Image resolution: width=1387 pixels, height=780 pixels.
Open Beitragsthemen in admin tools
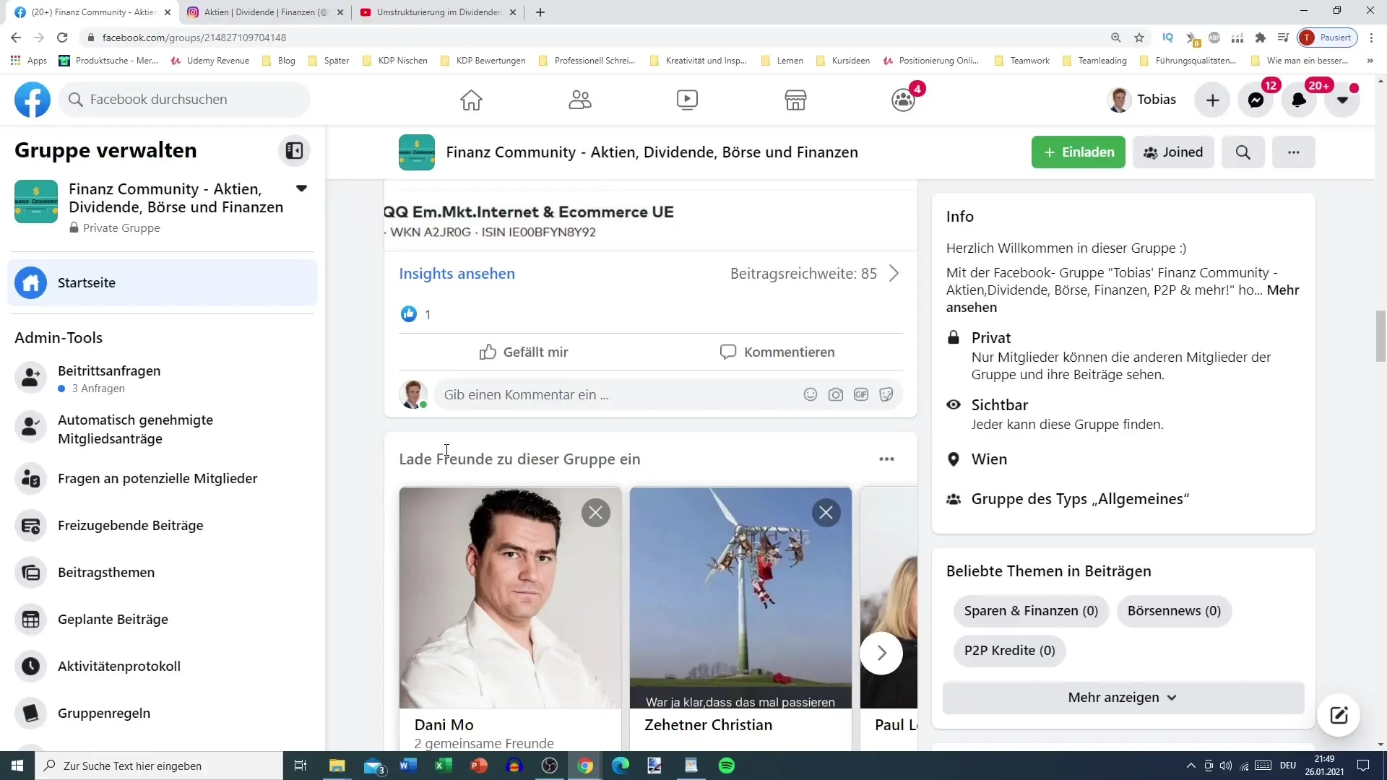click(x=163, y=572)
